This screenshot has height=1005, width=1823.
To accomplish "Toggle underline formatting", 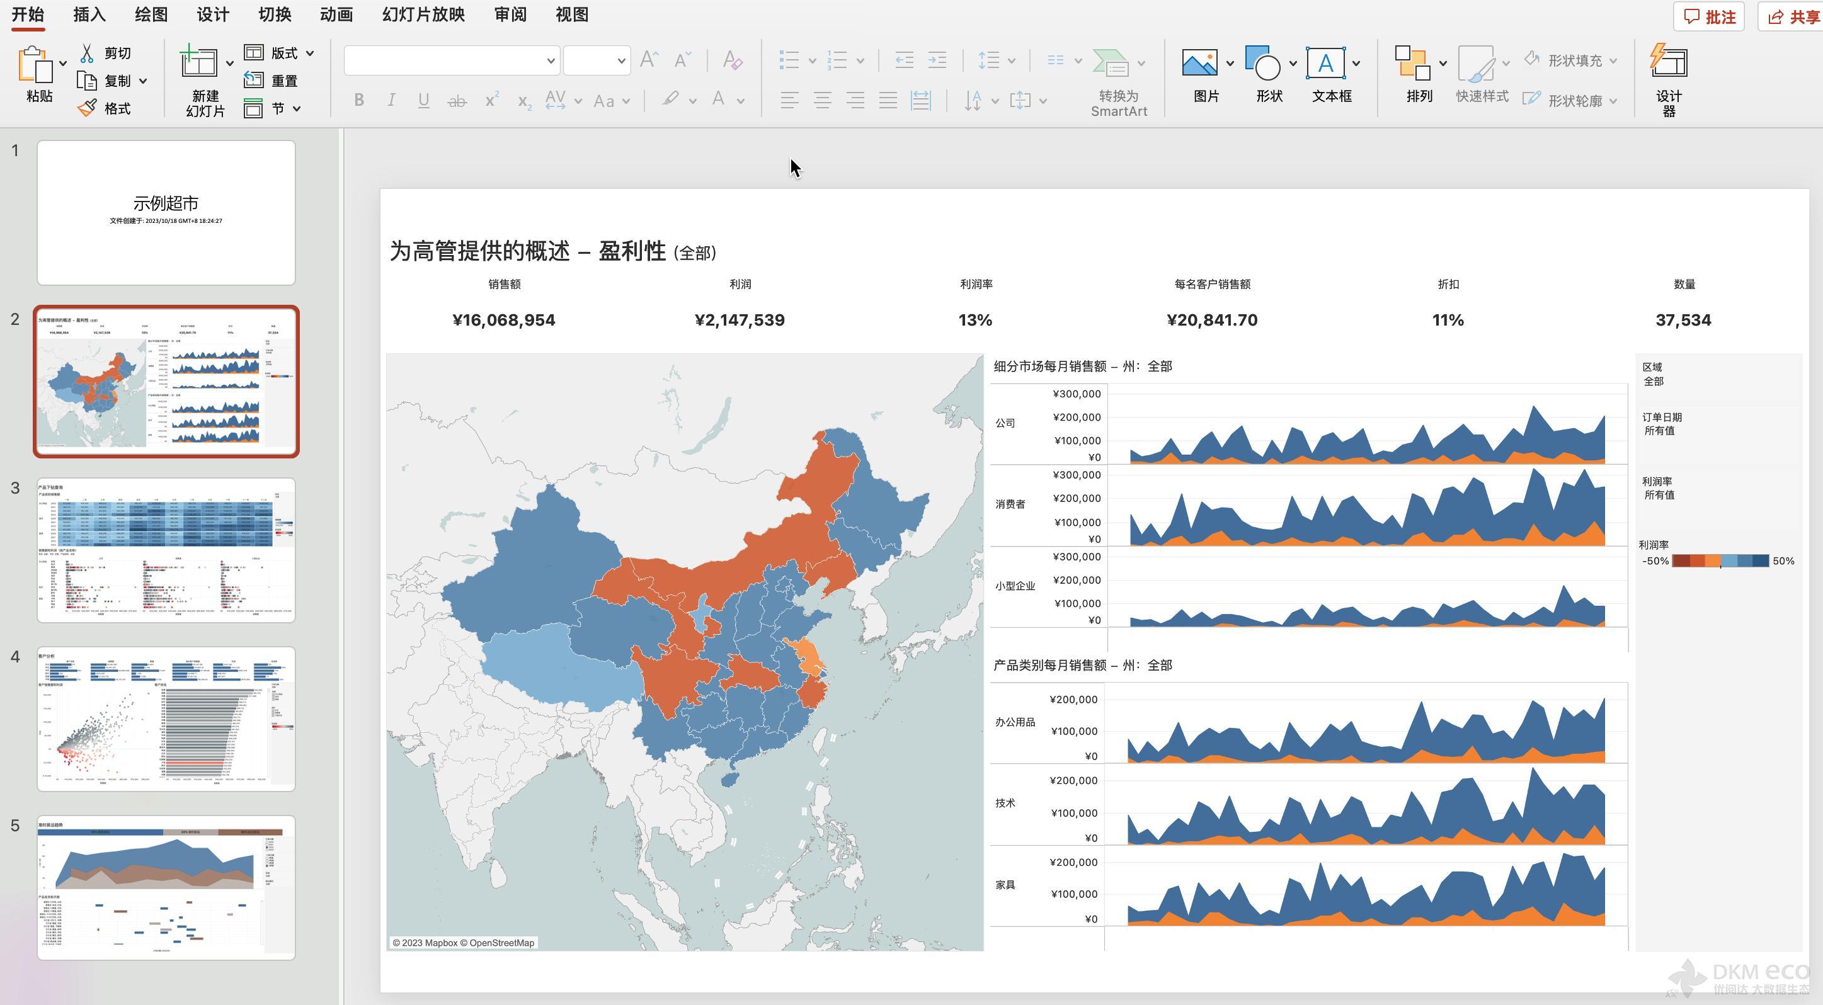I will point(423,99).
